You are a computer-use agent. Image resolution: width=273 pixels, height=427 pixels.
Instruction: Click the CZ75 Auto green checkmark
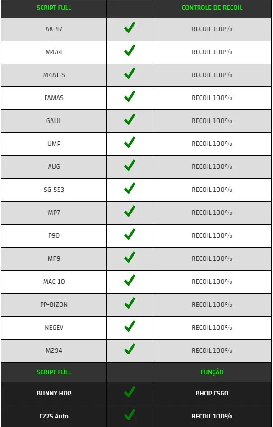(x=130, y=415)
